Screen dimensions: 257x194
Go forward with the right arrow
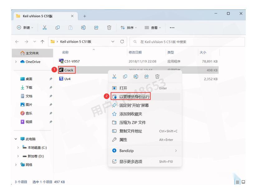click(26, 42)
